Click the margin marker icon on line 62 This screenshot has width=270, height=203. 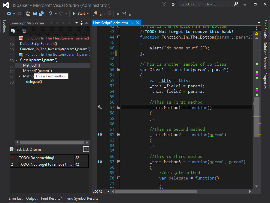point(100,134)
